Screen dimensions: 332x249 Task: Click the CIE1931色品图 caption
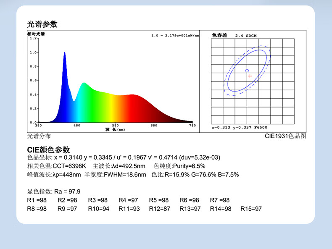click(285, 136)
